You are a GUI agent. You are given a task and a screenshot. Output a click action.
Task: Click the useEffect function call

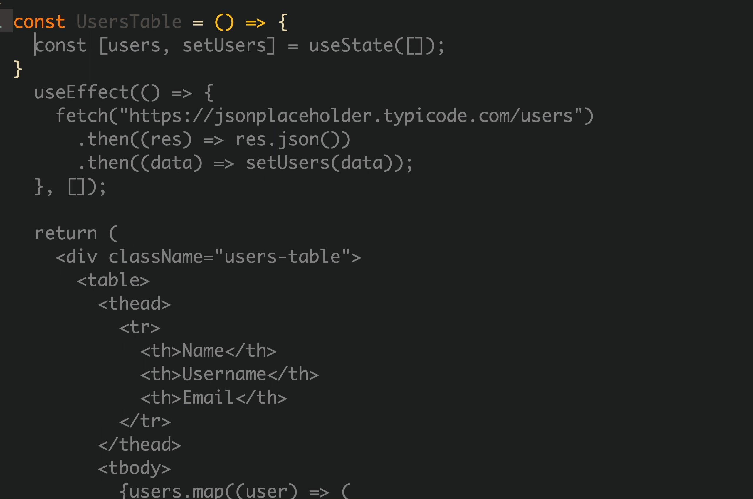coord(81,92)
